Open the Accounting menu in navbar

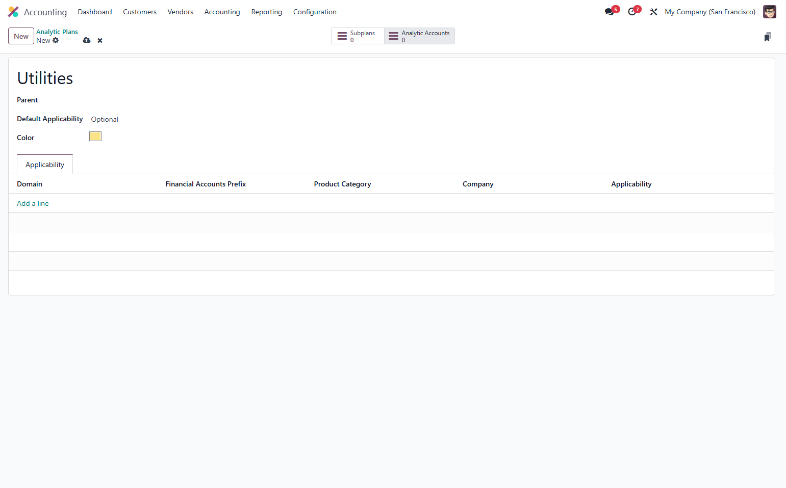click(222, 12)
